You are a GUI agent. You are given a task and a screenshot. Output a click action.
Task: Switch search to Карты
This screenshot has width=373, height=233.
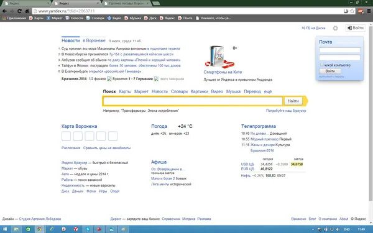click(125, 91)
